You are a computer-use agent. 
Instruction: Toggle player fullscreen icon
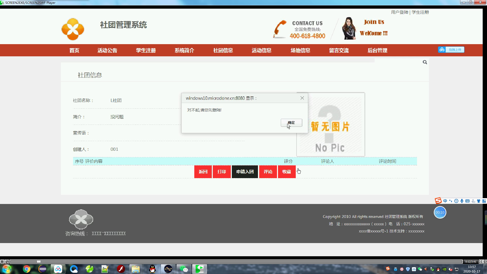tap(480, 262)
